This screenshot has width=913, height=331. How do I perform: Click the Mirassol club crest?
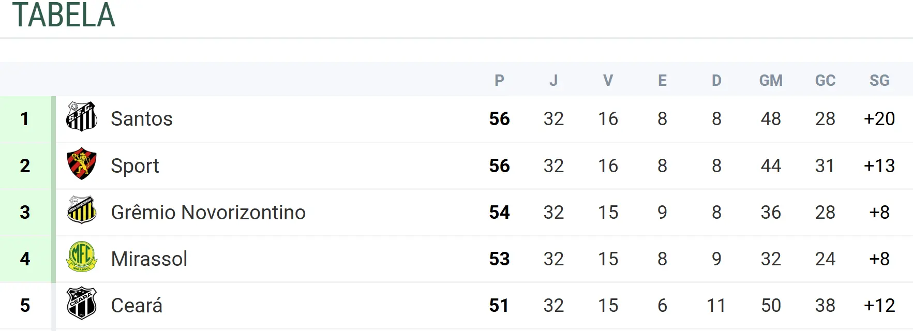(x=82, y=257)
